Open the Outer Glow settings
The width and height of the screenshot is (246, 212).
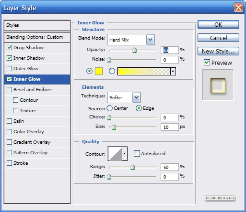26,68
